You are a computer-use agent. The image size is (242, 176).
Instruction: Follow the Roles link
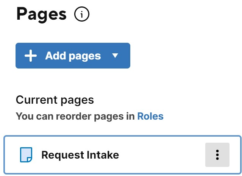(x=150, y=116)
